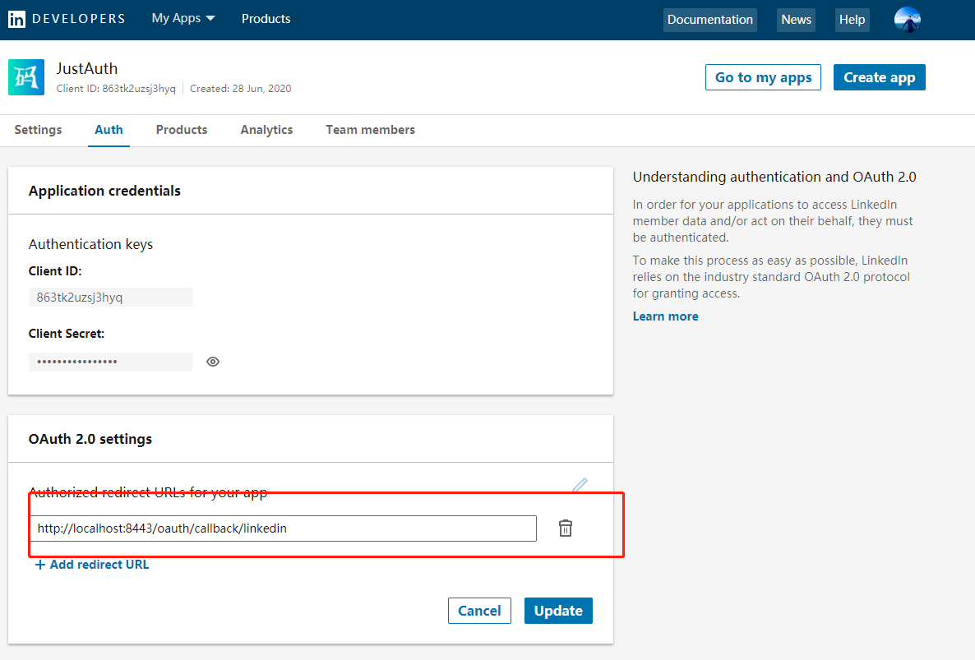Click the 'OAuth 2.0 settings' heading
This screenshot has width=975, height=660.
(90, 439)
